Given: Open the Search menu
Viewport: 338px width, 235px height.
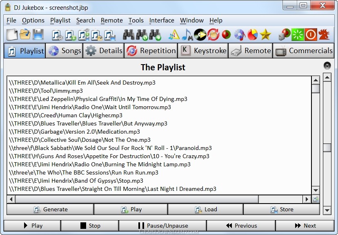Looking at the screenshot, I should click(86, 20).
